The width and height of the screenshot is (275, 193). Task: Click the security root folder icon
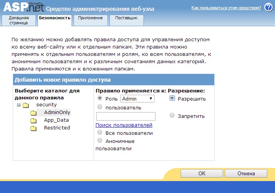pos(26,105)
